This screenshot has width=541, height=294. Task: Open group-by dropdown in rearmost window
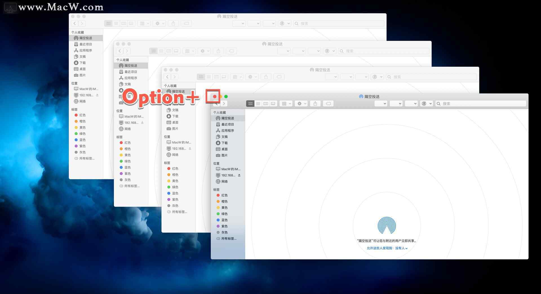144,23
